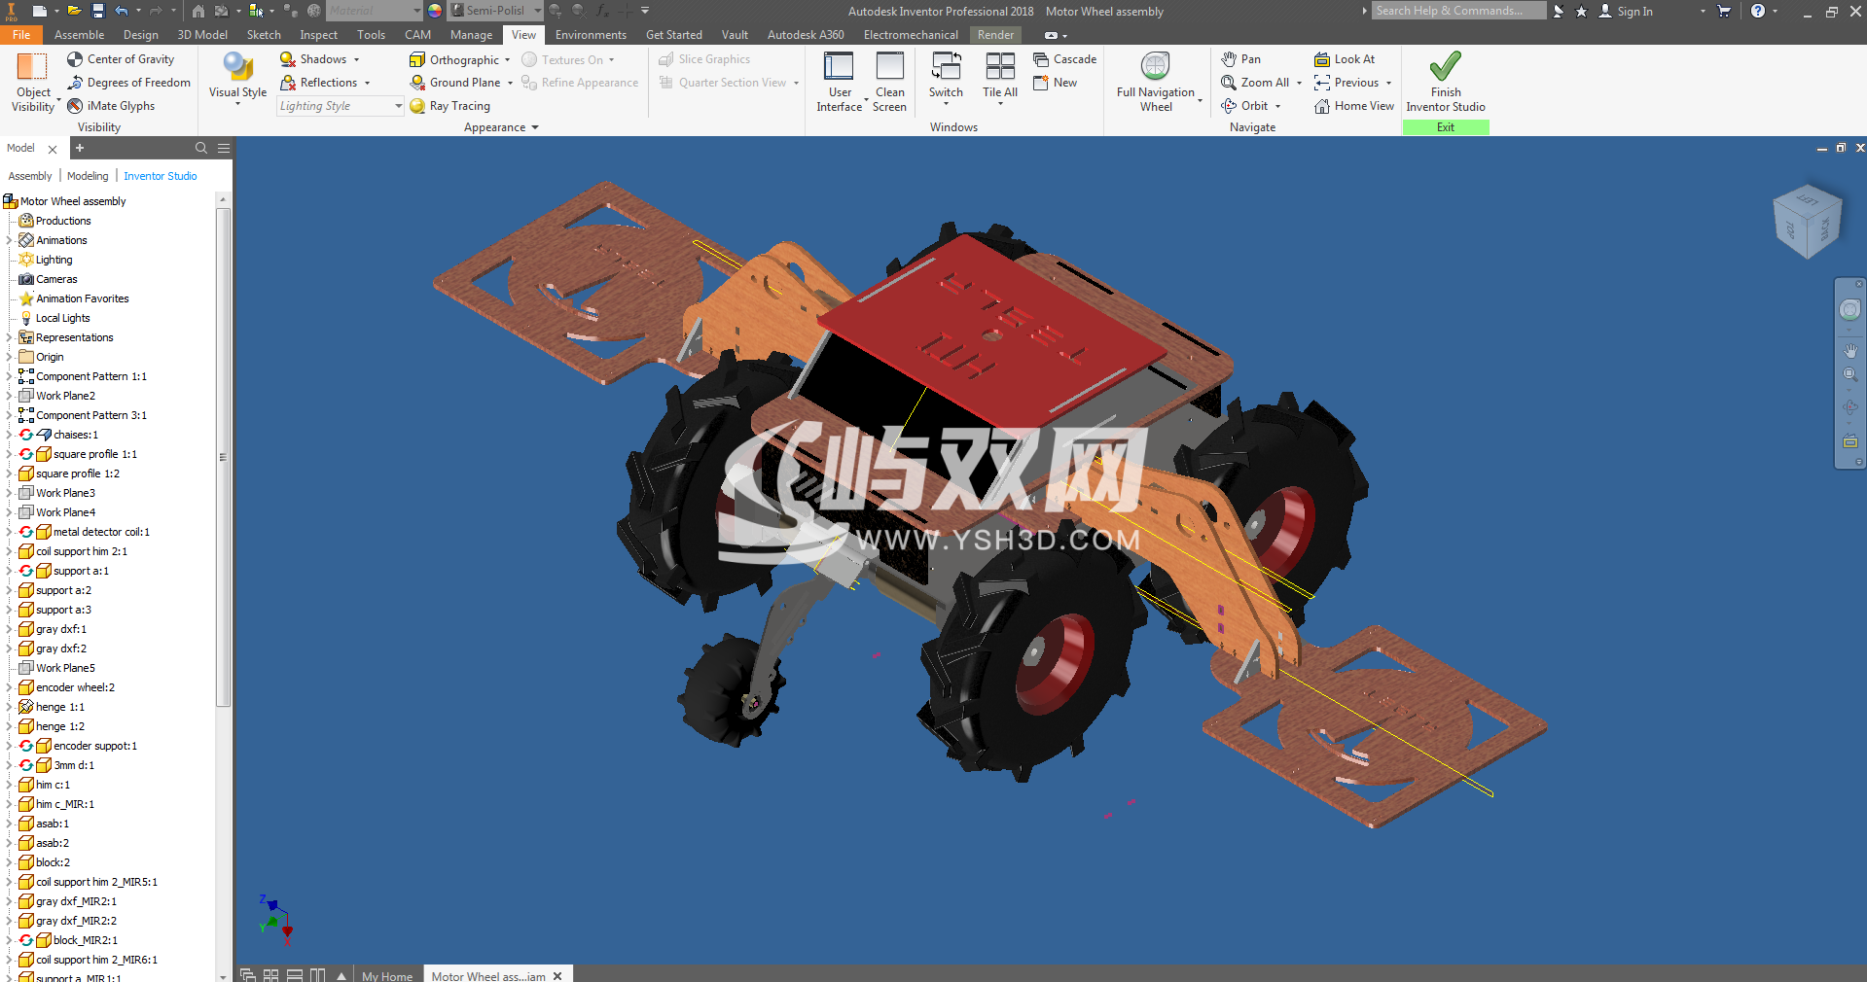The width and height of the screenshot is (1867, 982).
Task: Switch browser to Assembly view
Action: click(x=30, y=176)
